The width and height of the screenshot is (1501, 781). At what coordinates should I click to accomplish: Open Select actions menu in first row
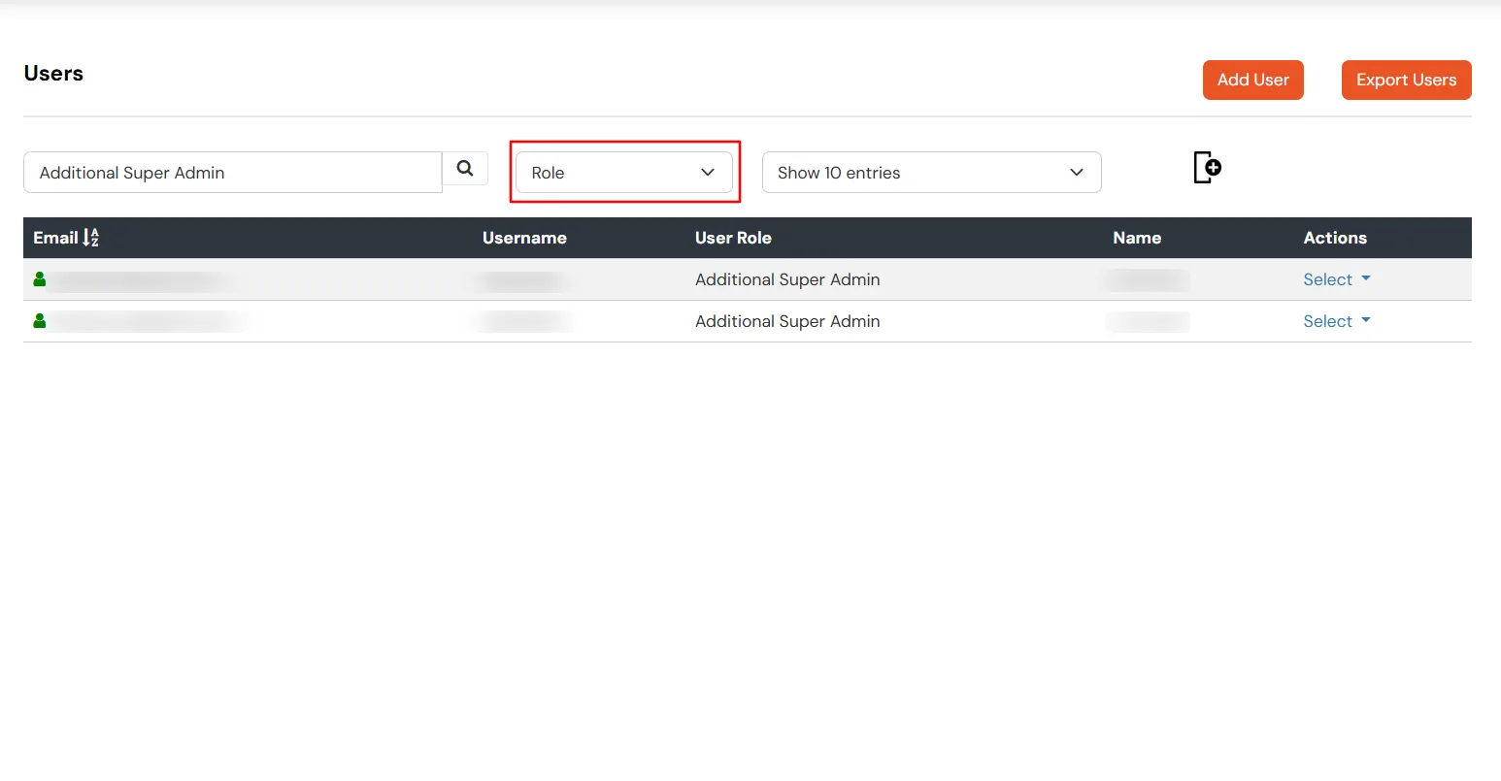pyautogui.click(x=1337, y=279)
